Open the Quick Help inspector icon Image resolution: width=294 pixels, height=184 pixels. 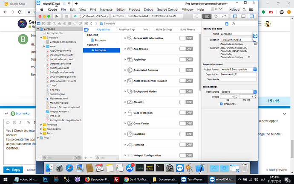pyautogui.click(x=233, y=24)
